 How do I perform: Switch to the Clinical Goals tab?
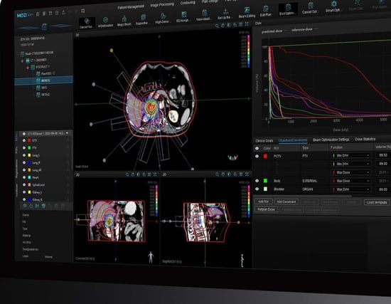pos(264,141)
